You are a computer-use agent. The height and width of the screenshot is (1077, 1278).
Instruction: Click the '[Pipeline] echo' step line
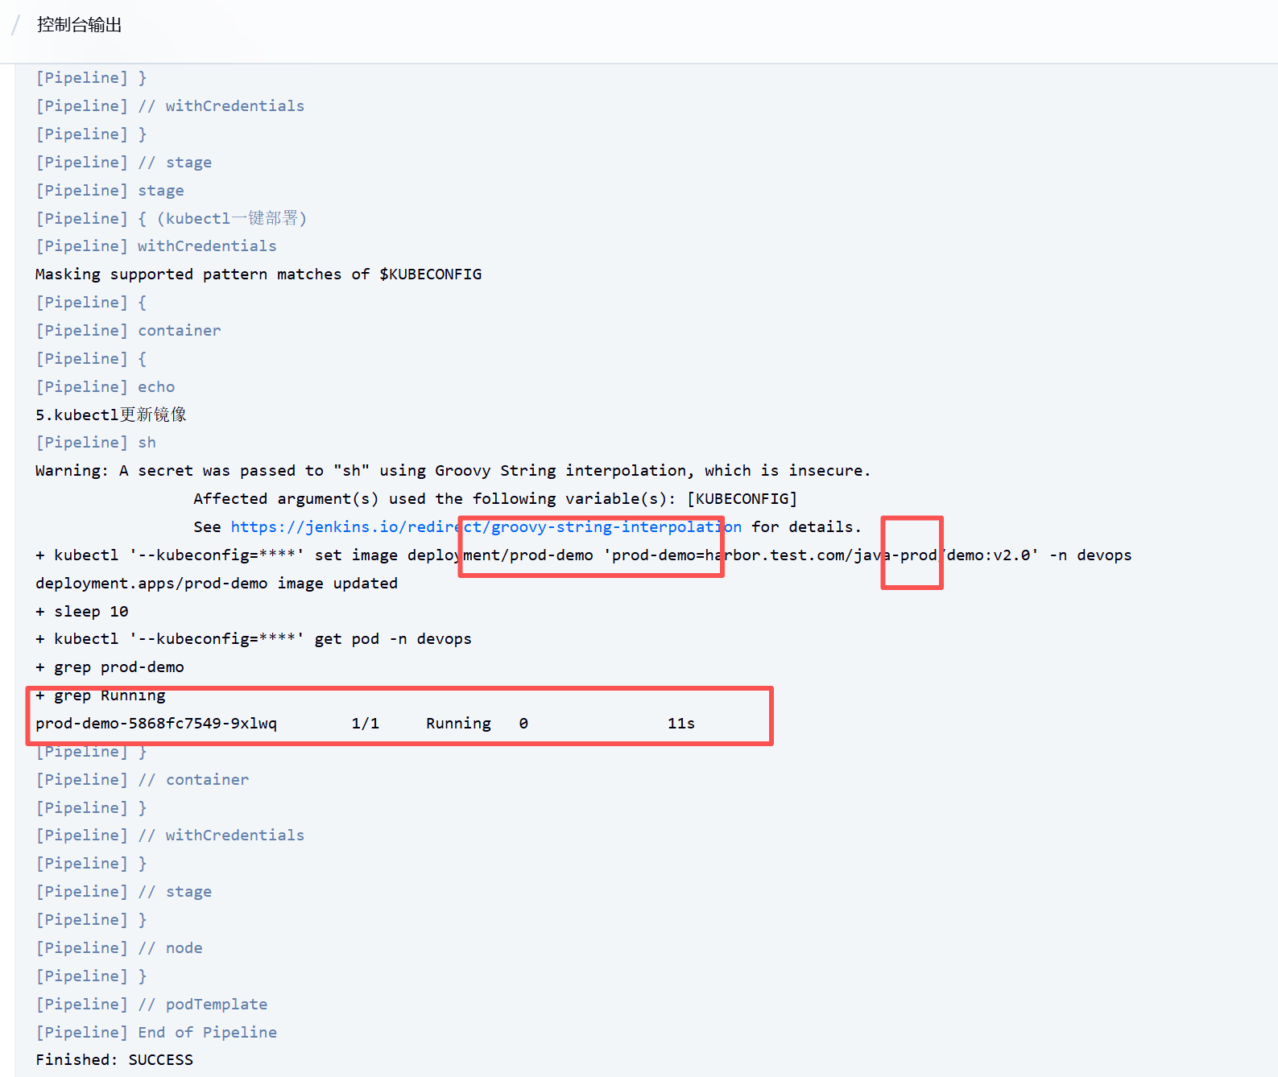click(105, 387)
